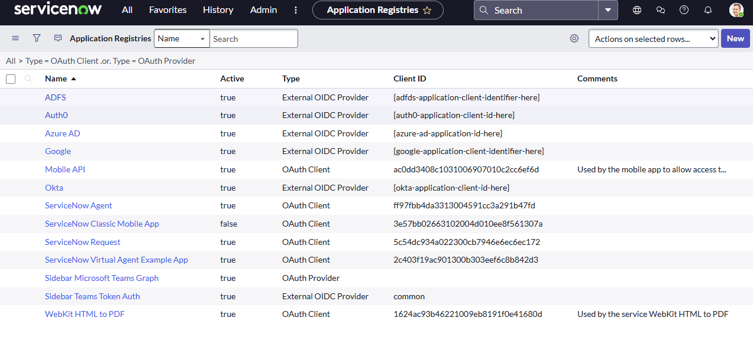Open Sidebar Teams Token Auth record
The image size is (753, 337).
pos(92,296)
